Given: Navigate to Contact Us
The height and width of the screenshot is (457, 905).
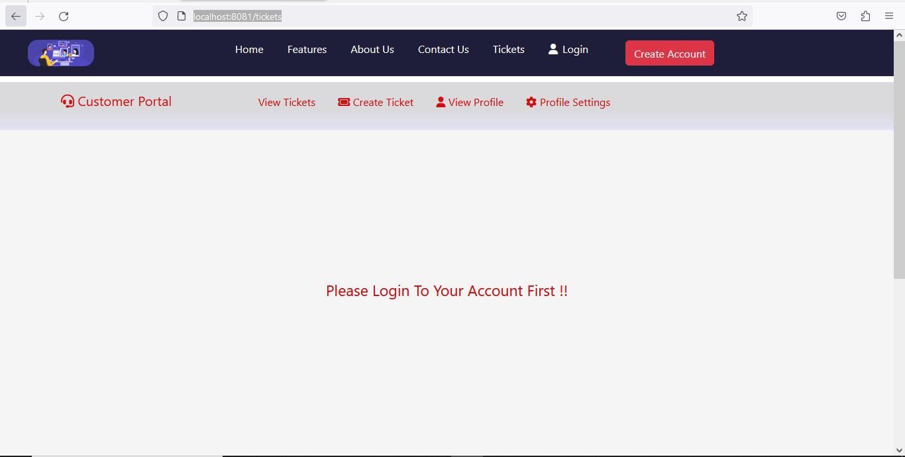Looking at the screenshot, I should tap(443, 50).
